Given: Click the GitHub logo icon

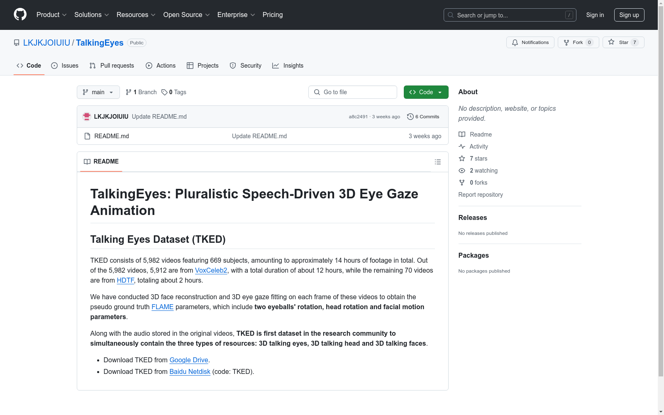Looking at the screenshot, I should 20,15.
